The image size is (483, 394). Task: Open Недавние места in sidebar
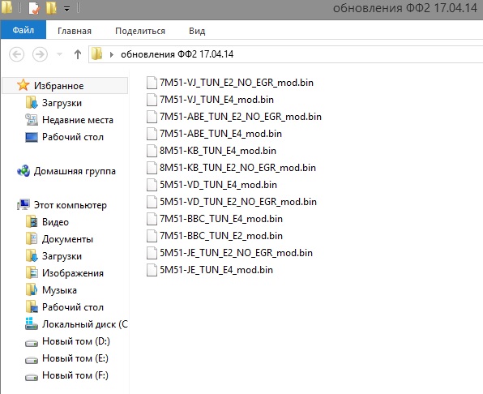pos(78,120)
